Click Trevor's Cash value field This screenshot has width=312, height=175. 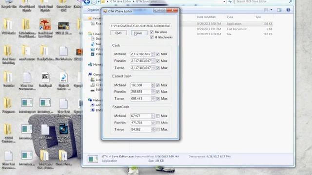pos(140,68)
